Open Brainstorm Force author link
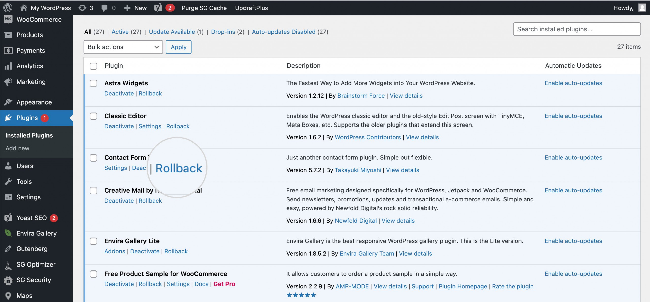This screenshot has width=650, height=302. click(x=361, y=96)
